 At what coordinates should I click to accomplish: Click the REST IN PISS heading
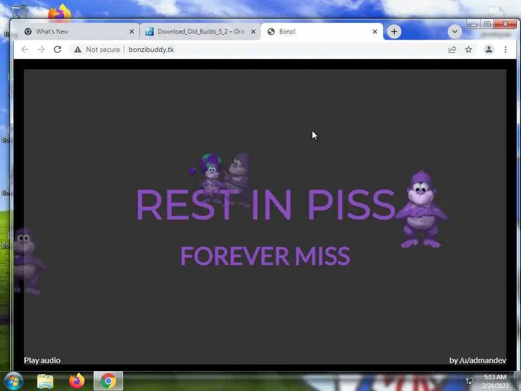pyautogui.click(x=266, y=205)
